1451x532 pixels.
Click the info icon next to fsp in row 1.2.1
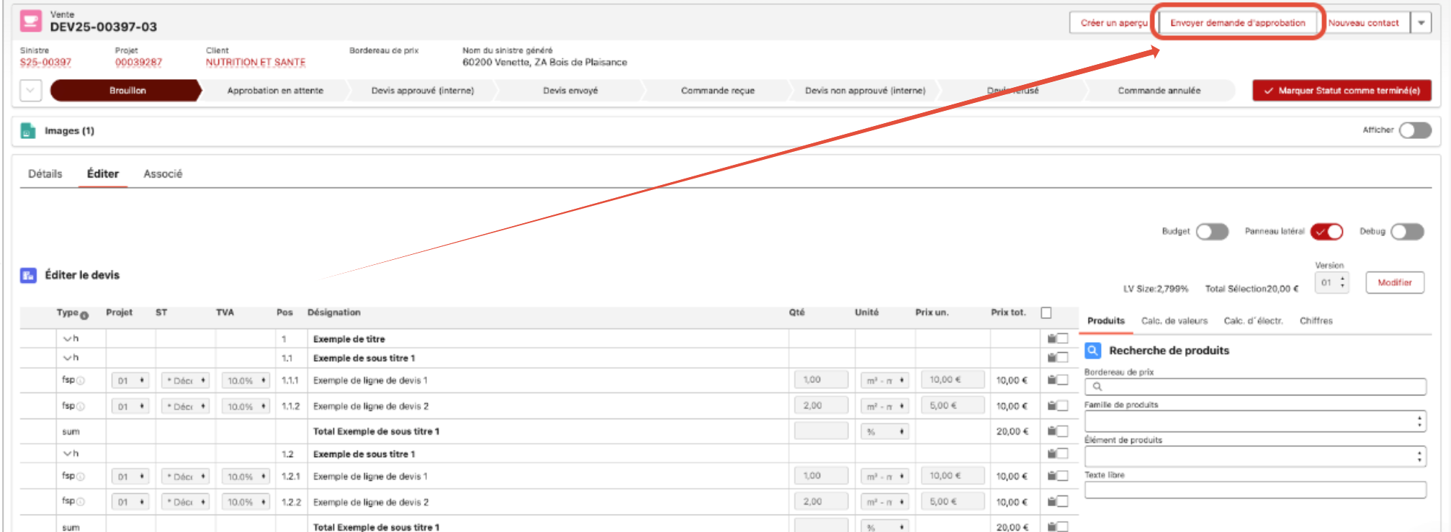pyautogui.click(x=81, y=477)
